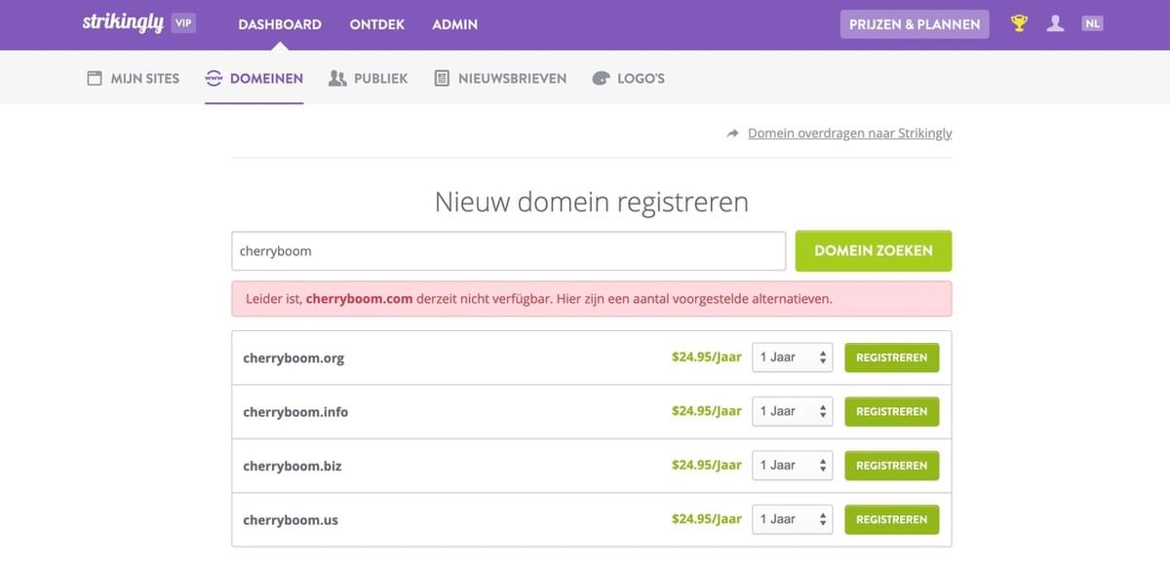This screenshot has height=566, width=1170.
Task: Select the calendar icon beside MIJN SITES
Action: point(94,77)
